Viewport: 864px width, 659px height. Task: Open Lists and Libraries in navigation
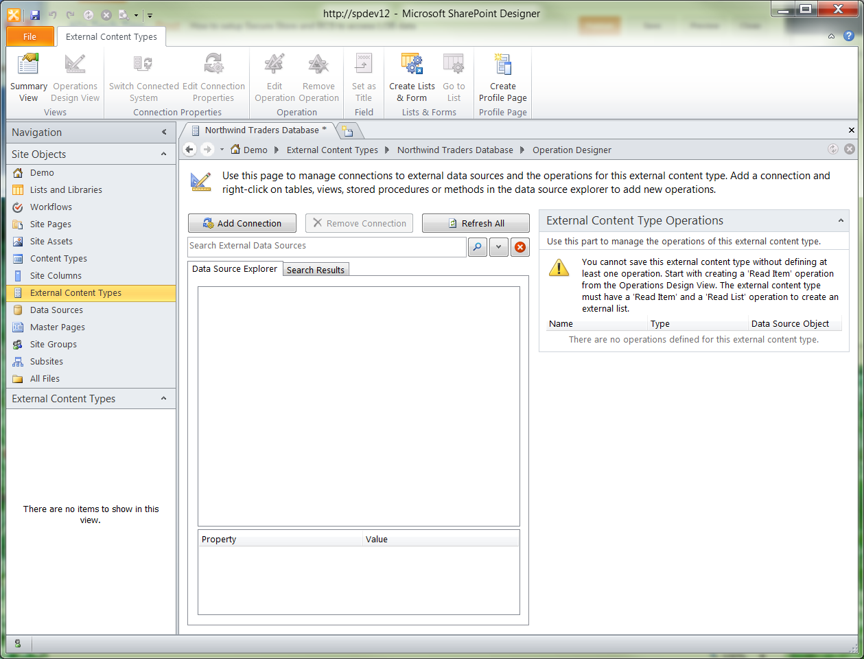pyautogui.click(x=91, y=189)
